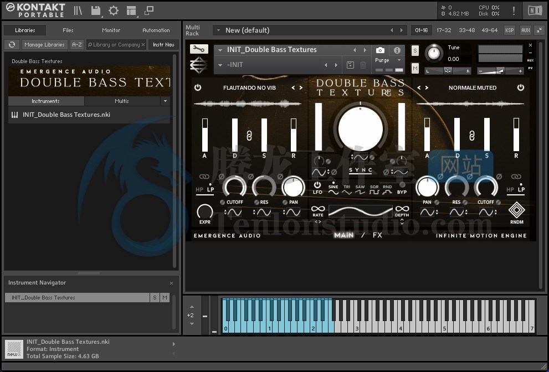Solo the instrument with S button
The height and width of the screenshot is (372, 549).
[415, 51]
